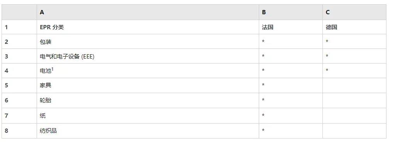Click the asterisk under 德国 for 电池
The image size is (393, 142).
click(x=327, y=70)
